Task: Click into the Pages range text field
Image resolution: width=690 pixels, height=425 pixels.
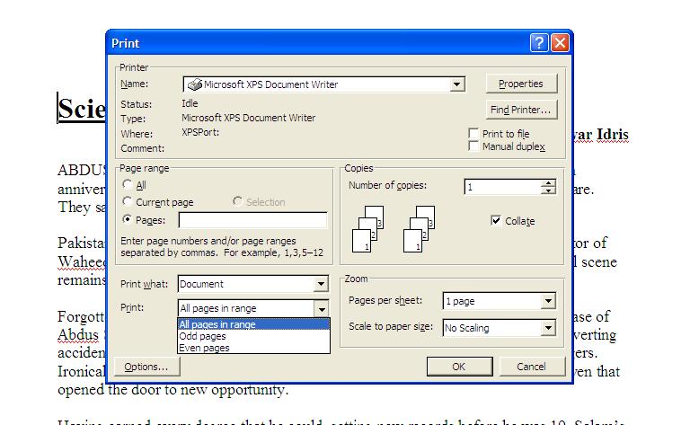Action: point(252,220)
